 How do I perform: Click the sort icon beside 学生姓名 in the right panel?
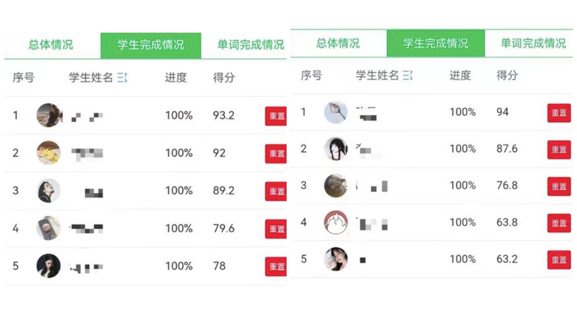tap(407, 75)
